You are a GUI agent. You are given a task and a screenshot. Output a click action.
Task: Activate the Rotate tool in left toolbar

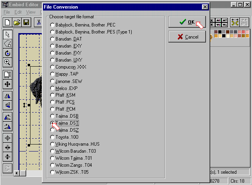pos(7,53)
